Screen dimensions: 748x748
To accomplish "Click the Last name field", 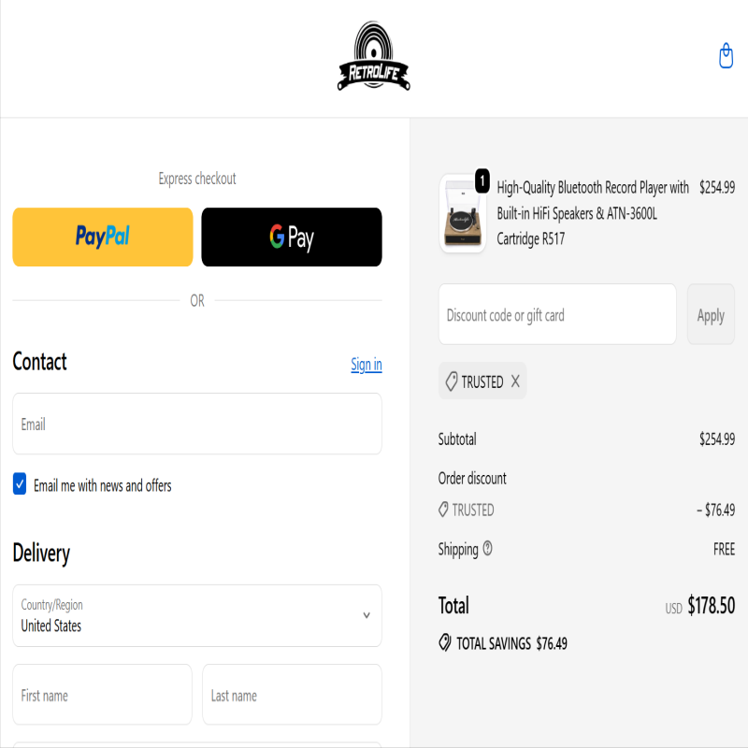I will 292,695.
